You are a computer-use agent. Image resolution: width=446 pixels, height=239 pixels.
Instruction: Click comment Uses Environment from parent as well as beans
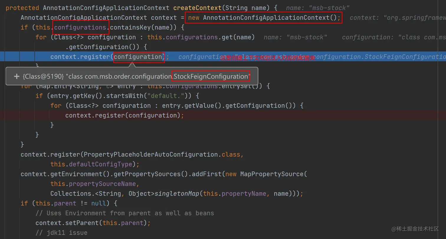coord(125,213)
